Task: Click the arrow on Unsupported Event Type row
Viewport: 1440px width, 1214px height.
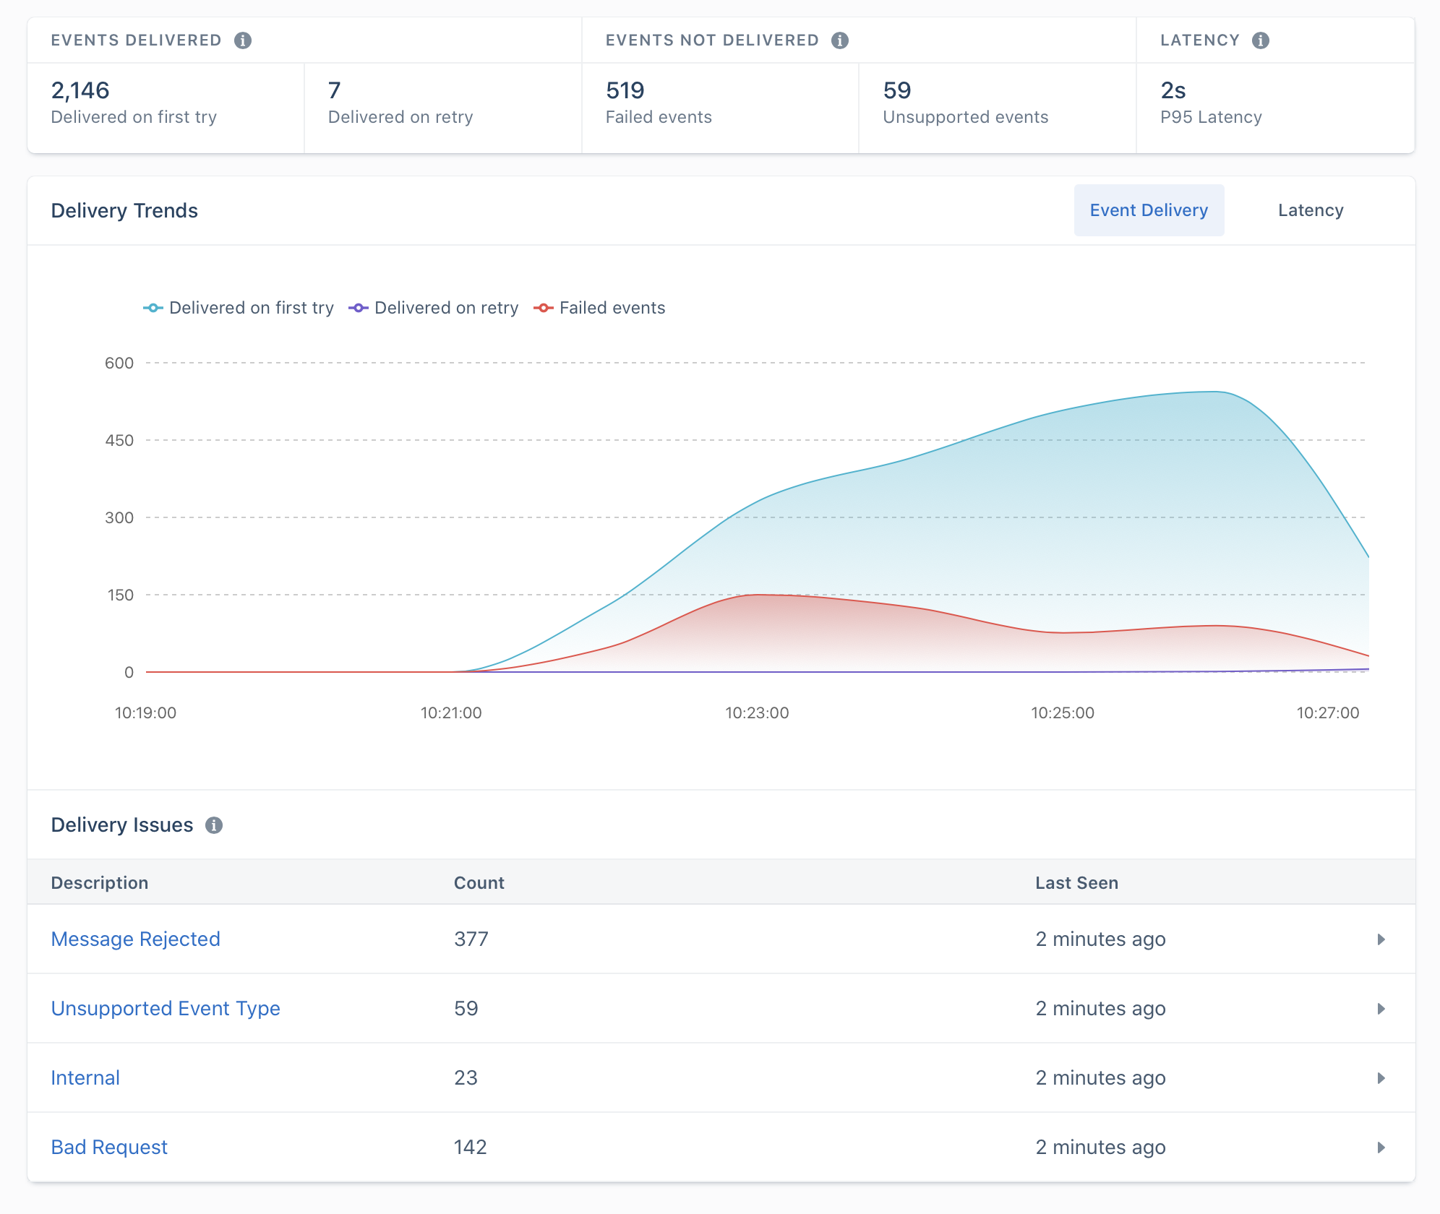Action: 1383,1009
